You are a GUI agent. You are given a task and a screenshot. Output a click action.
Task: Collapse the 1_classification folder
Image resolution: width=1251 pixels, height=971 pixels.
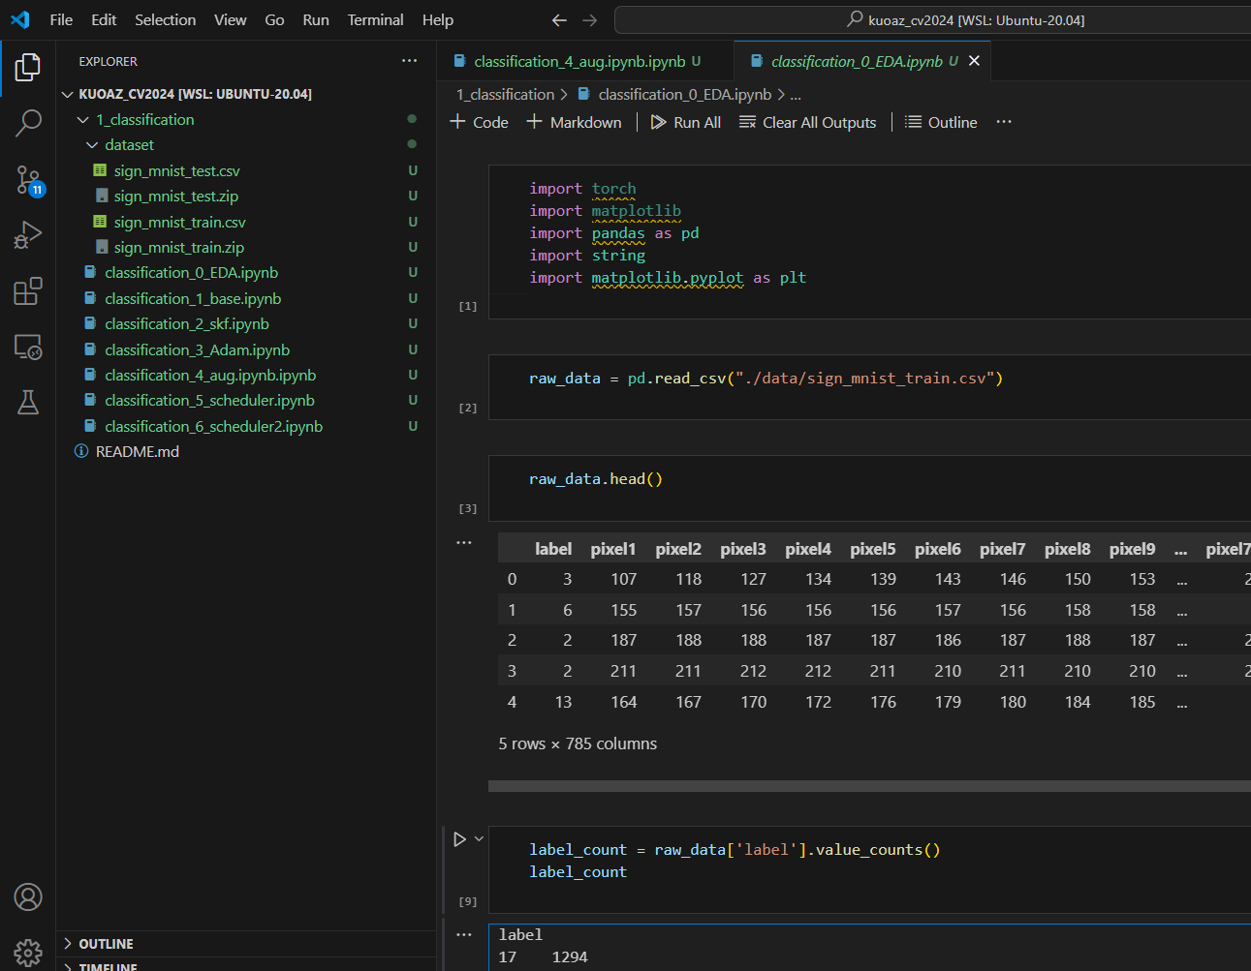[83, 120]
